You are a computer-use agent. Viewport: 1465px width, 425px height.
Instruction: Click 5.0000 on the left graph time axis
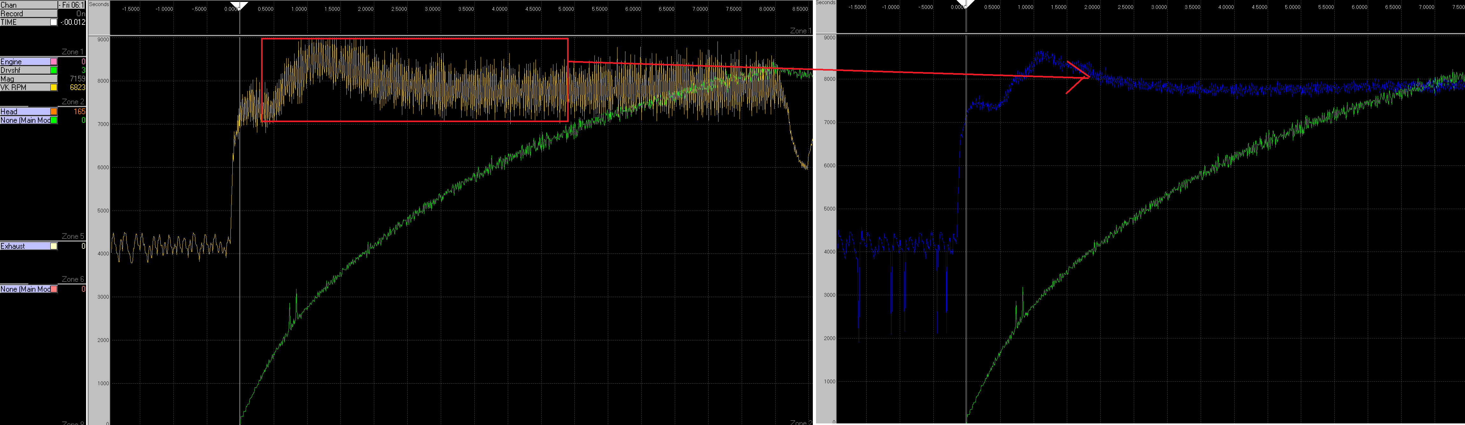point(566,9)
